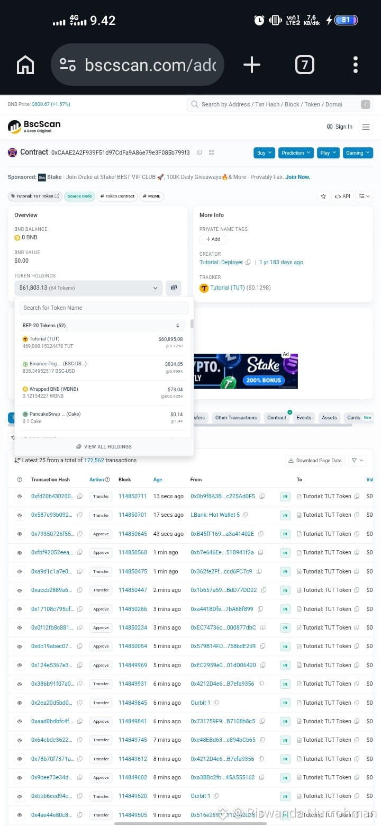Click VIEW ALL HOLDINGS
The image size is (381, 826).
coord(104,446)
